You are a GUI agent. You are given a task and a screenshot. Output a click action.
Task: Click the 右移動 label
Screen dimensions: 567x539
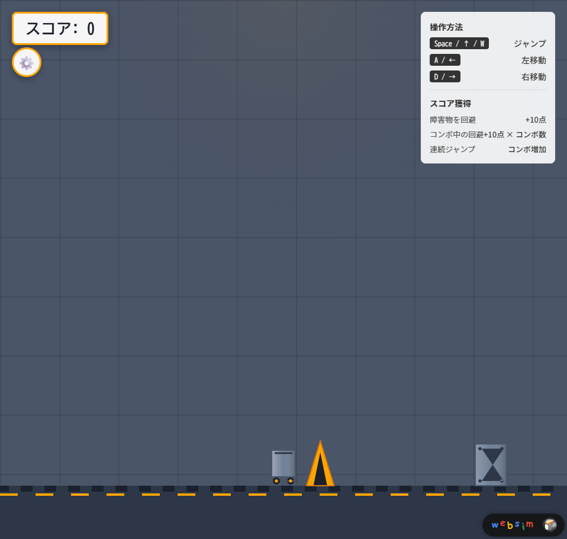tap(533, 76)
